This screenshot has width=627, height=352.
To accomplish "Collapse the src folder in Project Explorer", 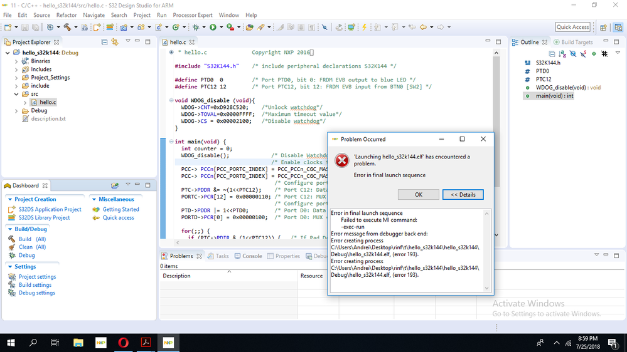I will click(x=16, y=94).
